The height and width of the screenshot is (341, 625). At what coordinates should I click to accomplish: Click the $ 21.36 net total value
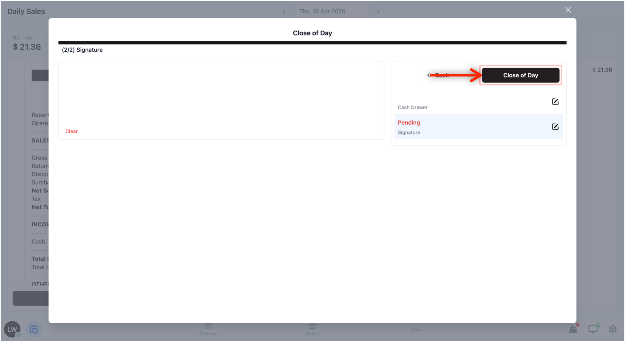pos(27,47)
